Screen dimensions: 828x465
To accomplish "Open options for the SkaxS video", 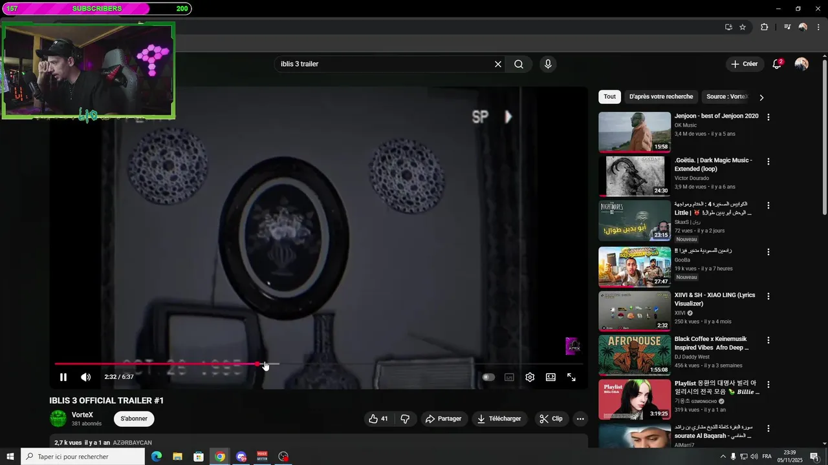I will point(768,205).
